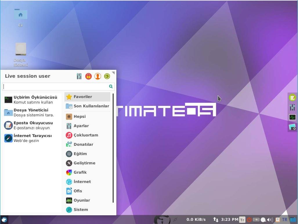Click the whisker menu button in taskbar
298x224 pixels.
point(4,220)
